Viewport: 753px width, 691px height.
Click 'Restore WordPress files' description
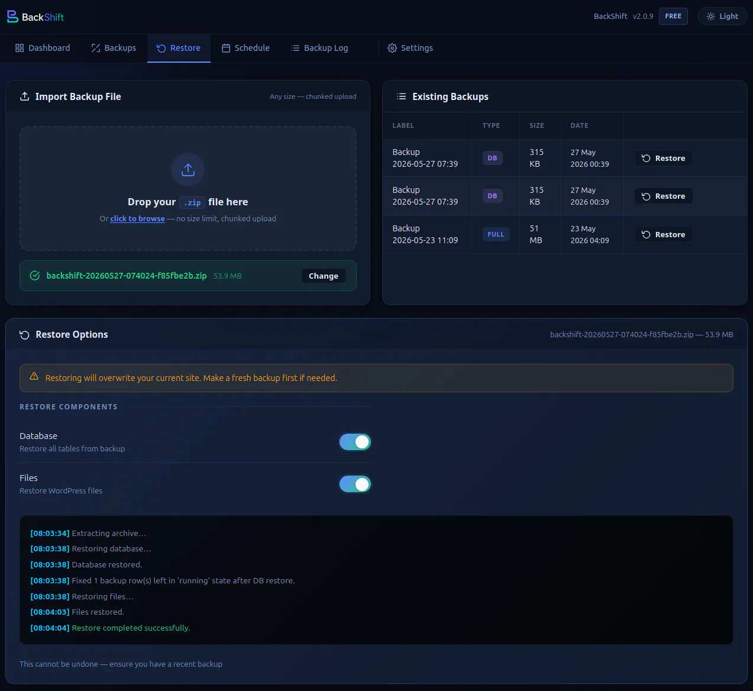click(x=61, y=490)
